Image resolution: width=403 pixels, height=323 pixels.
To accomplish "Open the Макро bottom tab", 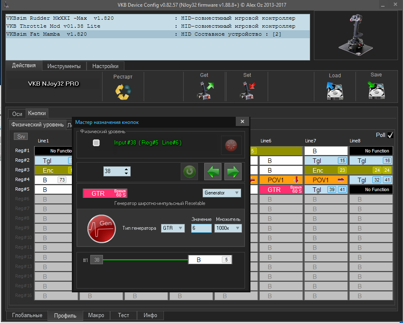I will 96,315.
